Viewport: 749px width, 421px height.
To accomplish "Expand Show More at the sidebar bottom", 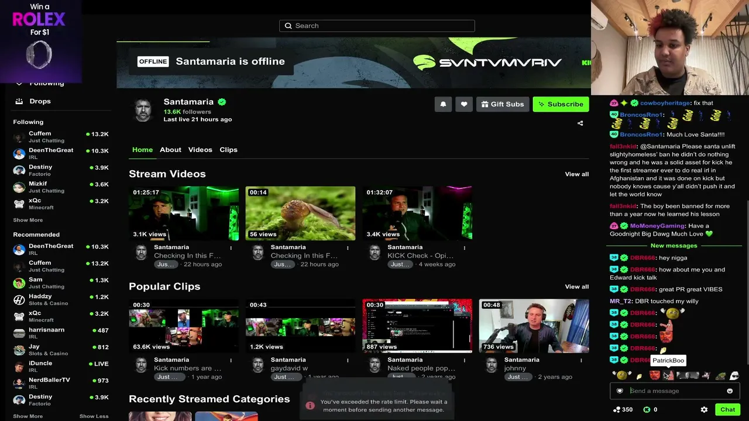I will click(28, 416).
